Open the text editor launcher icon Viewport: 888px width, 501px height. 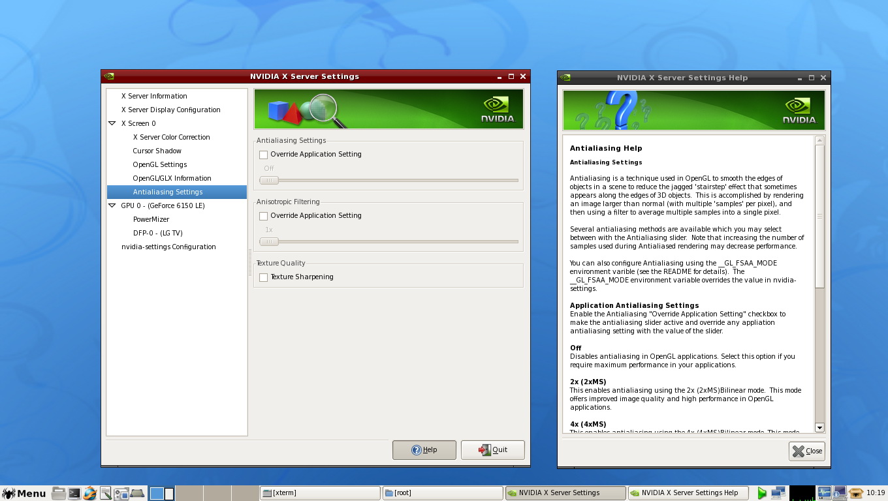tap(105, 493)
